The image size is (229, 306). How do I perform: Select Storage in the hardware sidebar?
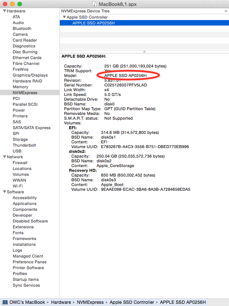point(20,139)
